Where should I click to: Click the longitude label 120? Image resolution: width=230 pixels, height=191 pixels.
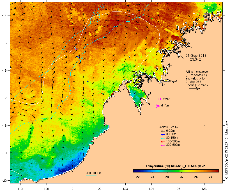47,189
